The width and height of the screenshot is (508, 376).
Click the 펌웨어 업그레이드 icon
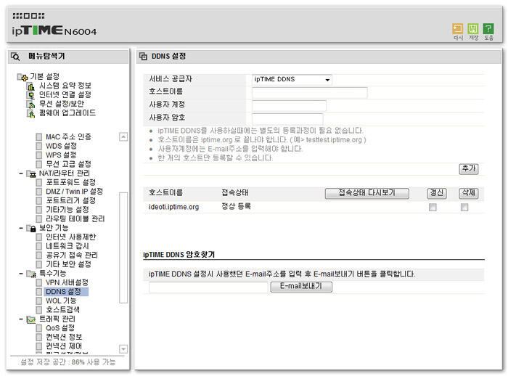point(30,113)
